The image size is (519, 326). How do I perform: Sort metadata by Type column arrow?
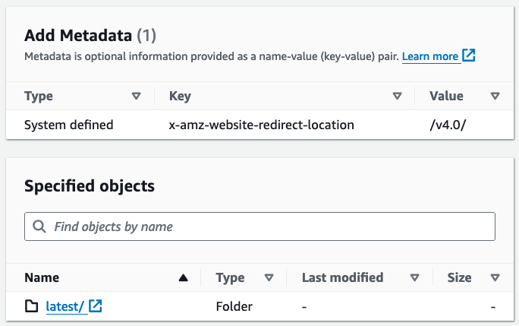coord(136,97)
